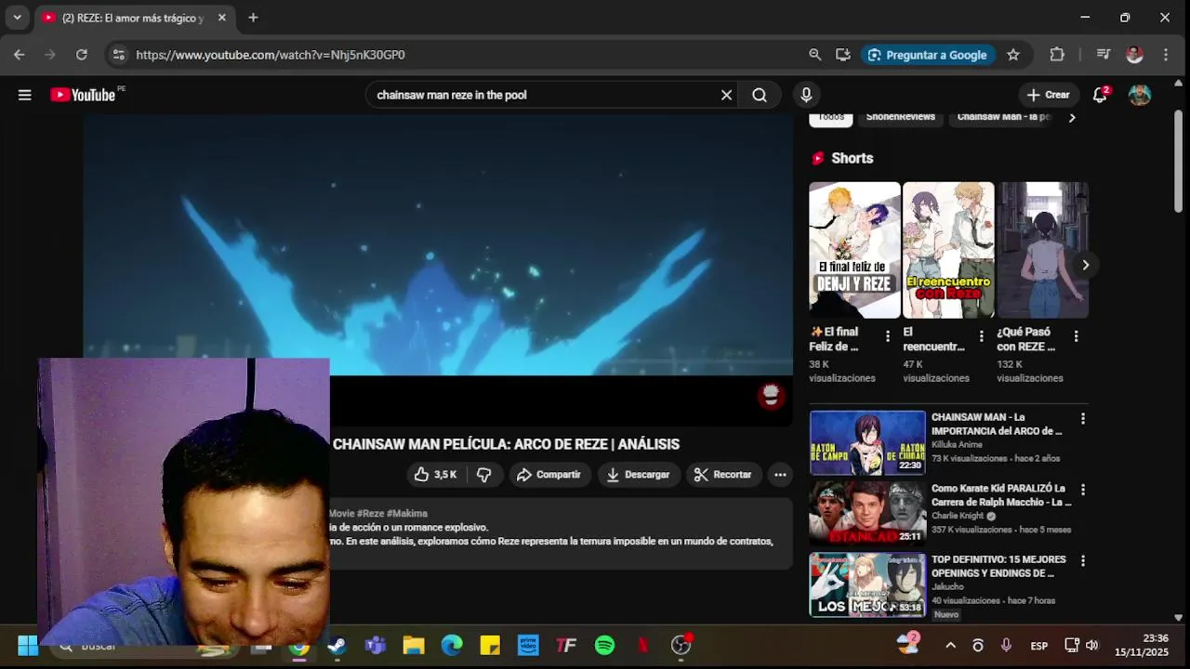Screen dimensions: 1190x669
Task: View site information icon in address bar
Action: pyautogui.click(x=118, y=55)
